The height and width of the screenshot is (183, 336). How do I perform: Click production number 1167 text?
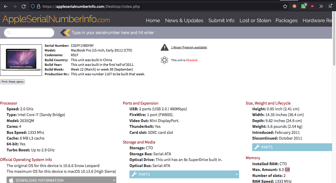pos(108,74)
